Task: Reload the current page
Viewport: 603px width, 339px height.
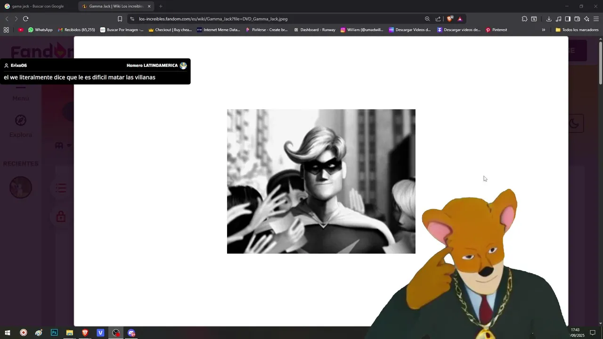Action: (x=25, y=19)
